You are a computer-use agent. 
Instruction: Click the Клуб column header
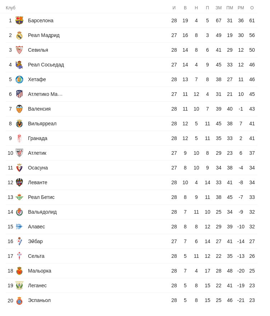11,8
